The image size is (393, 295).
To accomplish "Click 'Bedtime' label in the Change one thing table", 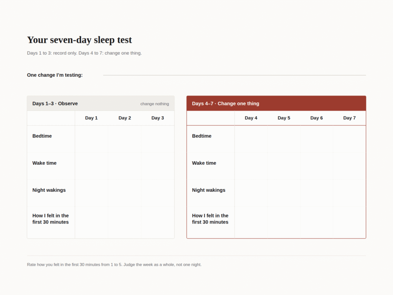I will (x=202, y=136).
